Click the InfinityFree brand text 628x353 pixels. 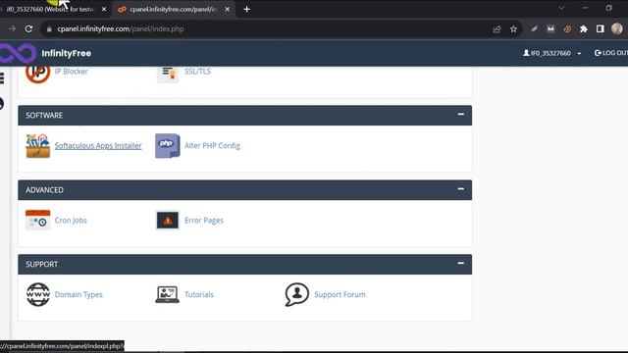[x=67, y=53]
